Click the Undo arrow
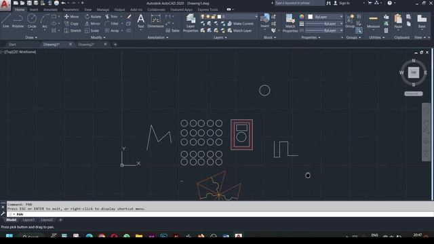The height and width of the screenshot is (244, 434). 63,3
